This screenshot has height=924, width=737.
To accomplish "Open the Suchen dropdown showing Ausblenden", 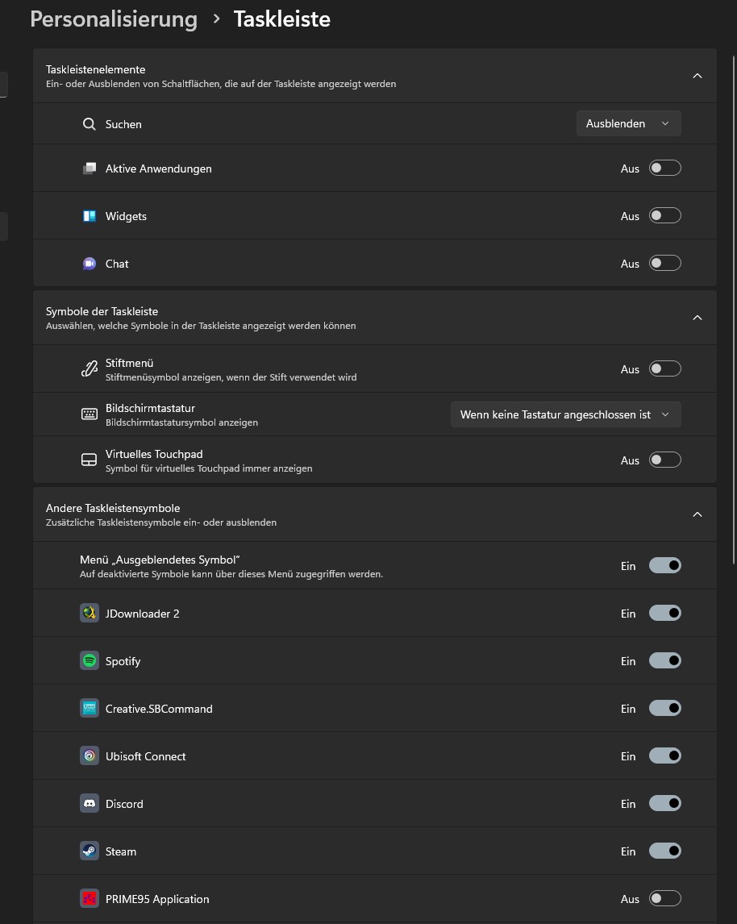I will pos(628,124).
